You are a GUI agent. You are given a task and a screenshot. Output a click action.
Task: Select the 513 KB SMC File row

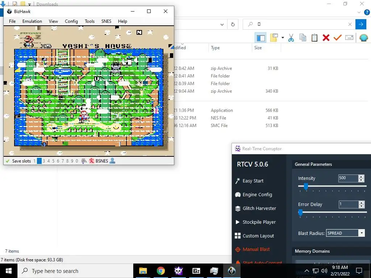pyautogui.click(x=226, y=126)
